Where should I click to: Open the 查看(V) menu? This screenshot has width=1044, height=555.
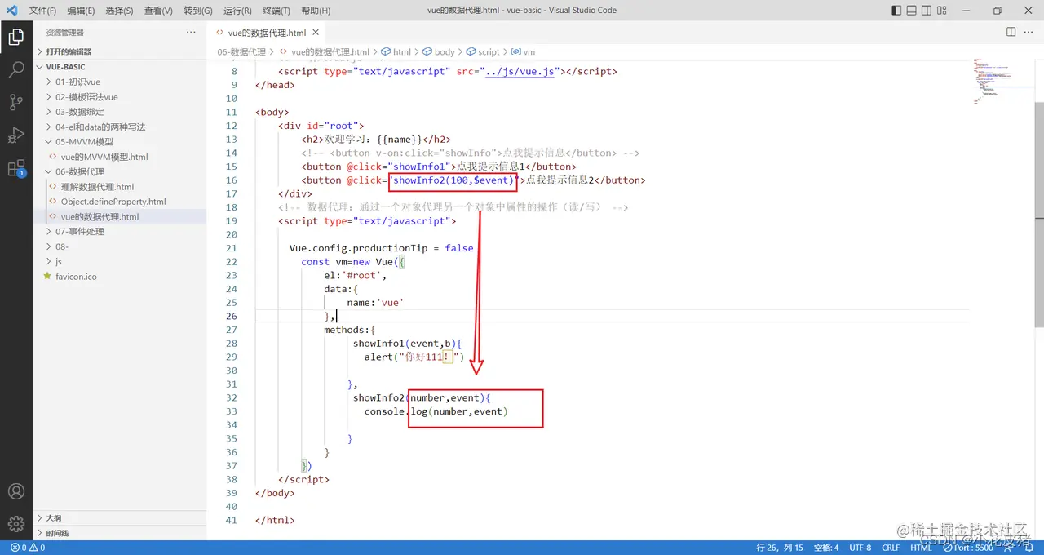click(158, 11)
